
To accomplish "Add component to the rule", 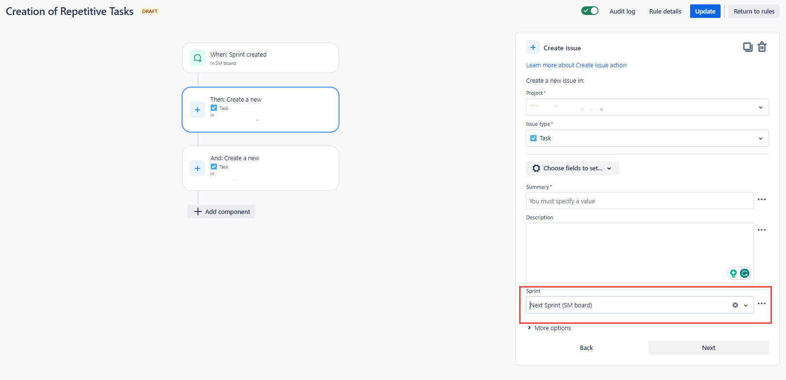I will [221, 212].
